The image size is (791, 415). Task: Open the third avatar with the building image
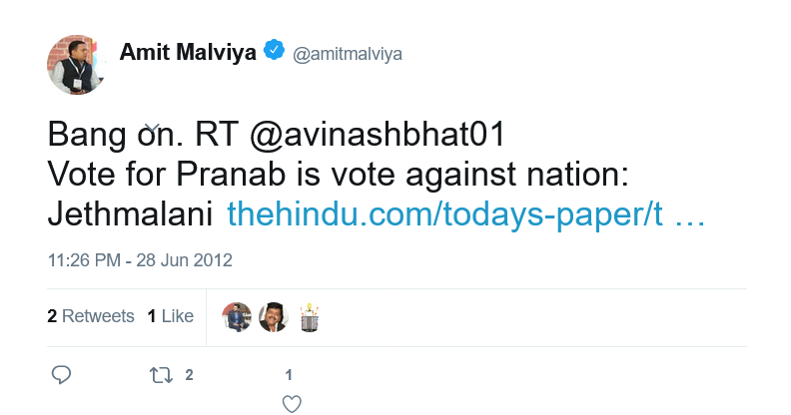[310, 317]
